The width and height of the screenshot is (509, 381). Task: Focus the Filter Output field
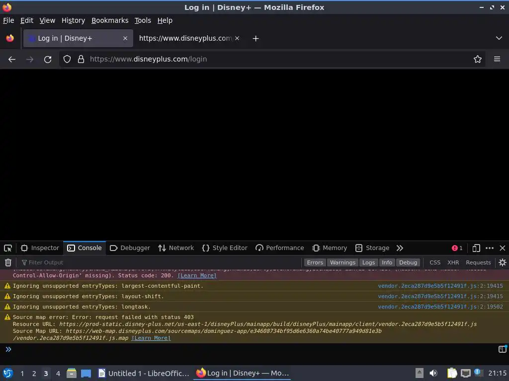click(x=161, y=262)
